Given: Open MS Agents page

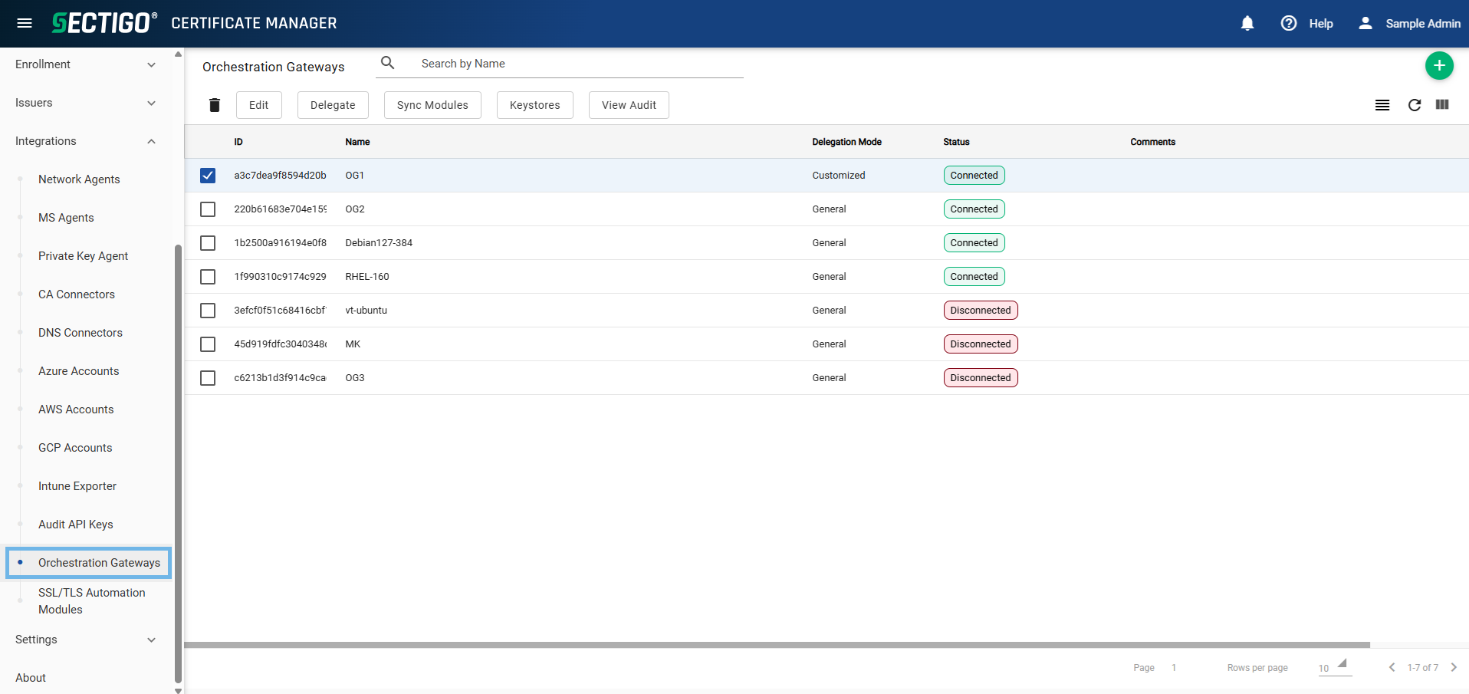Looking at the screenshot, I should pos(66,218).
